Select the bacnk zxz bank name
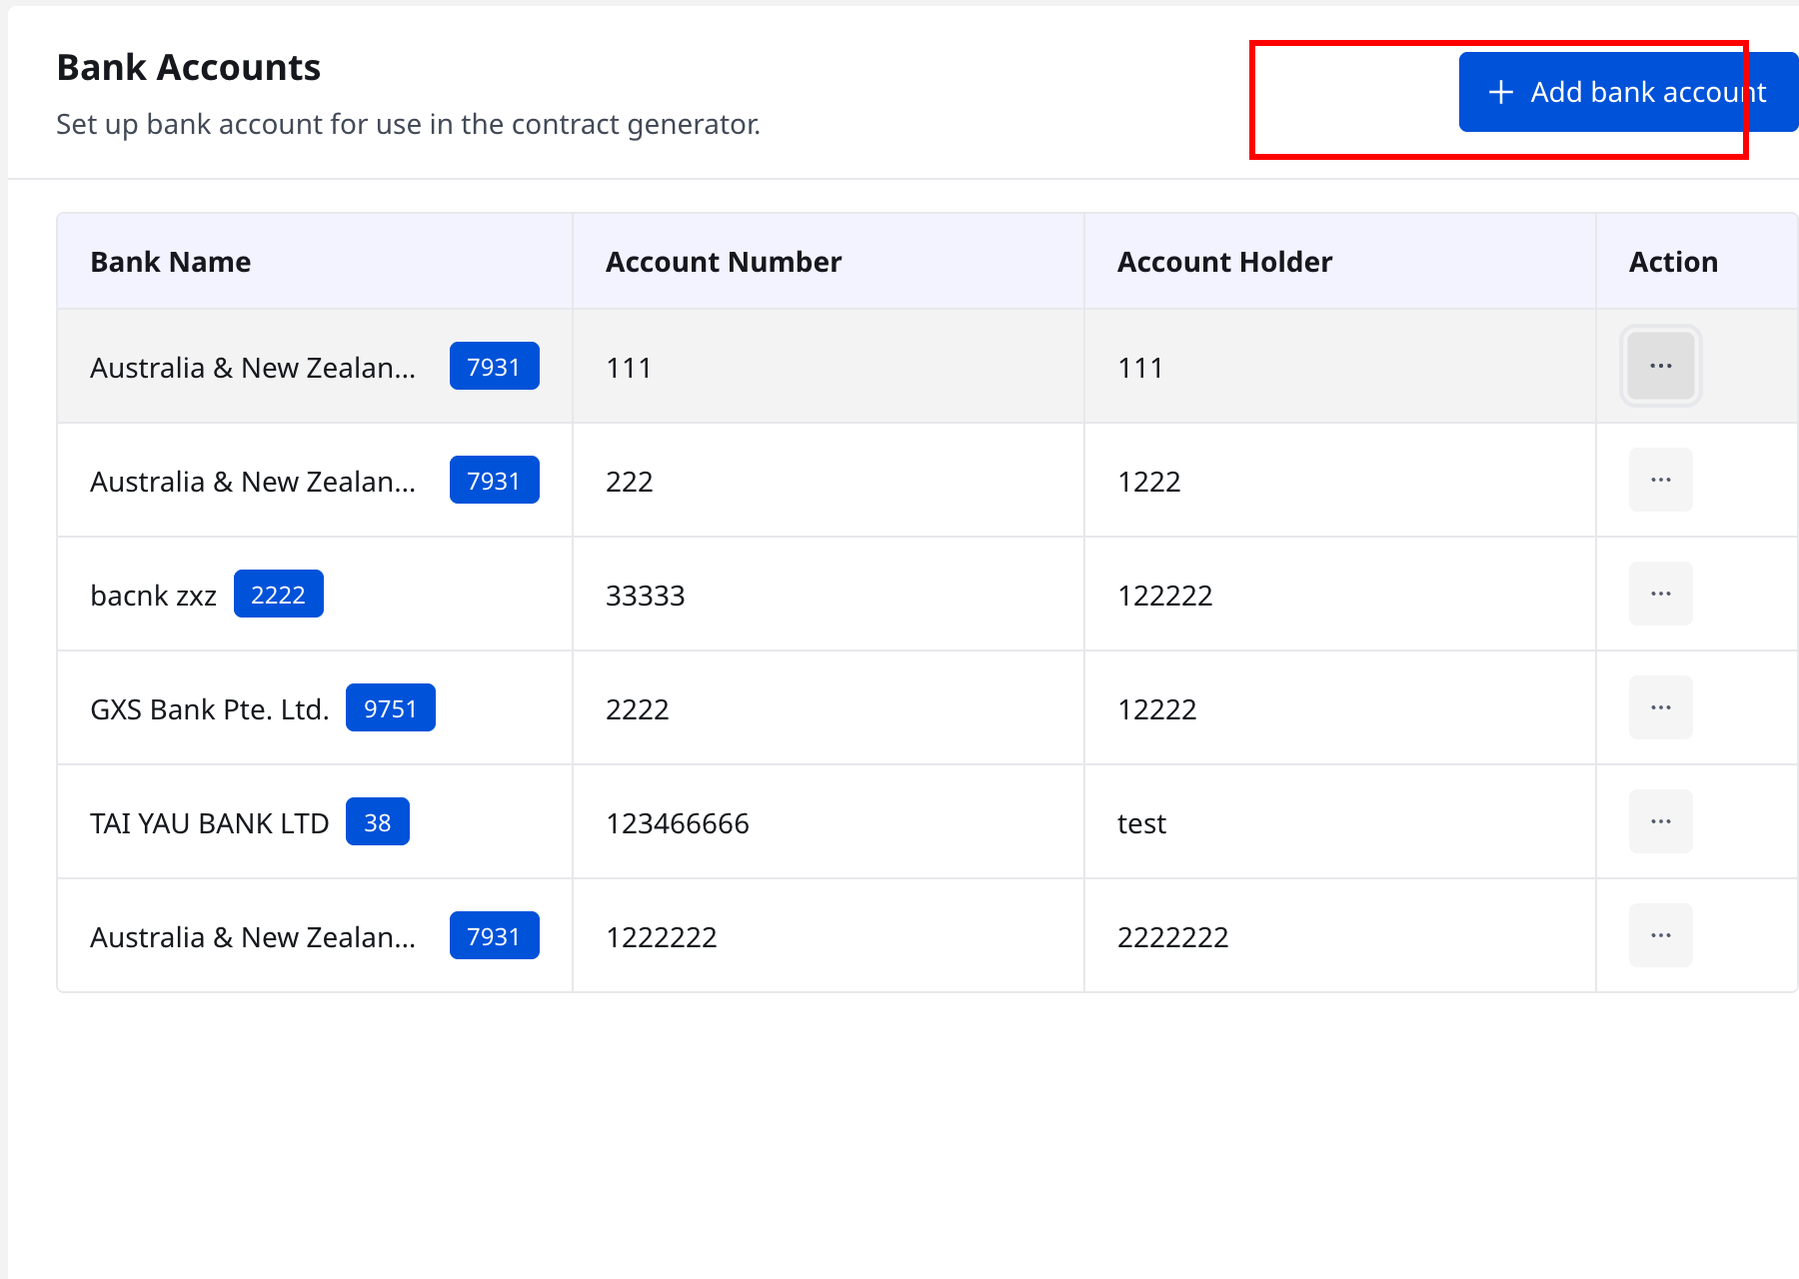Screen dimensions: 1799x1279 [153, 596]
